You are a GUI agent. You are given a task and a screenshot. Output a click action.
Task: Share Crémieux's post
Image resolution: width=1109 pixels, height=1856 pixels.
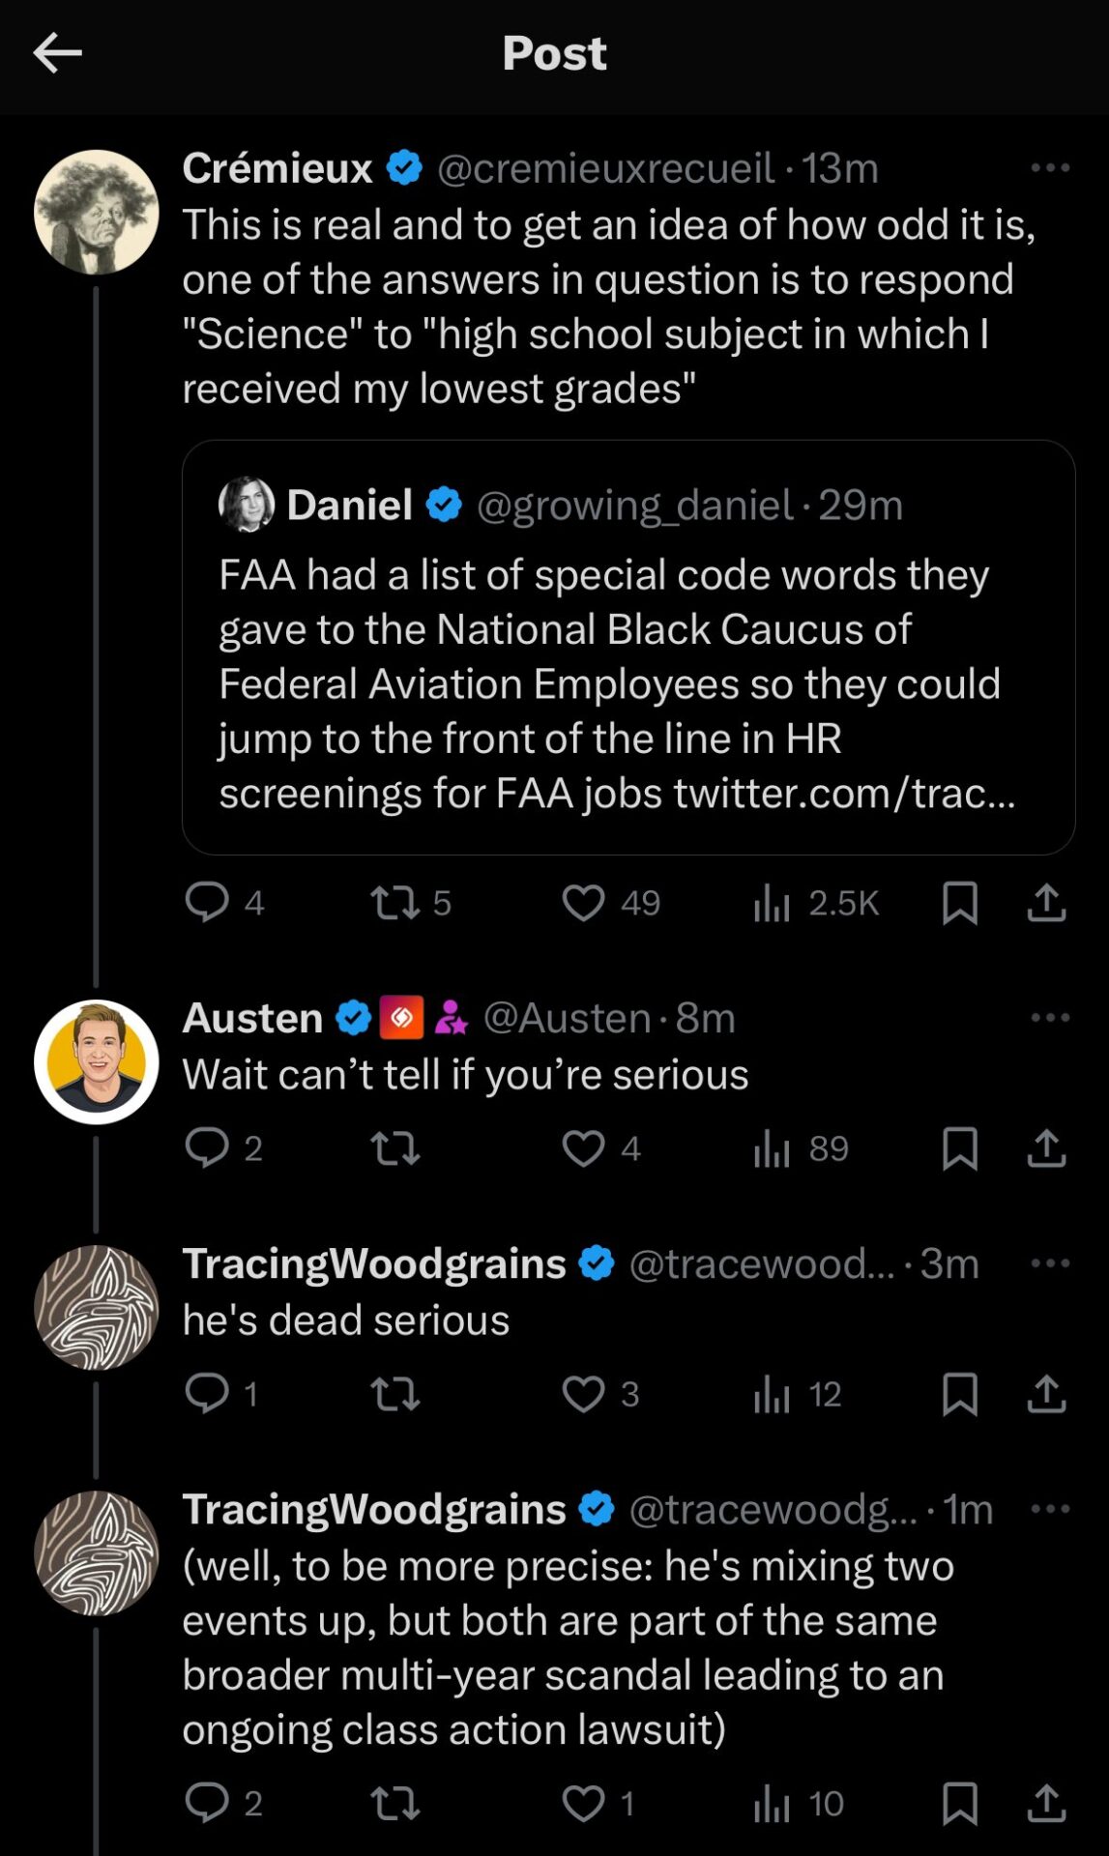point(1046,903)
